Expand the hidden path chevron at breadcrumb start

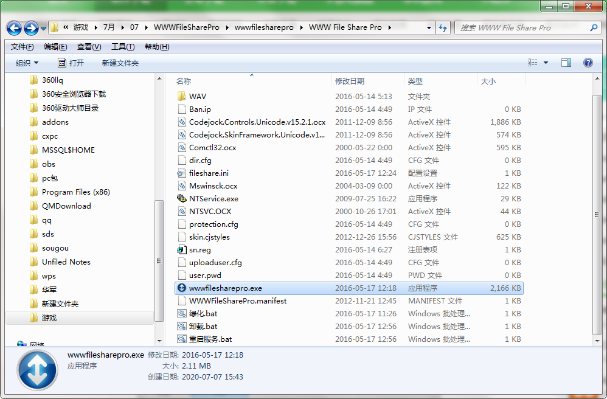66,27
